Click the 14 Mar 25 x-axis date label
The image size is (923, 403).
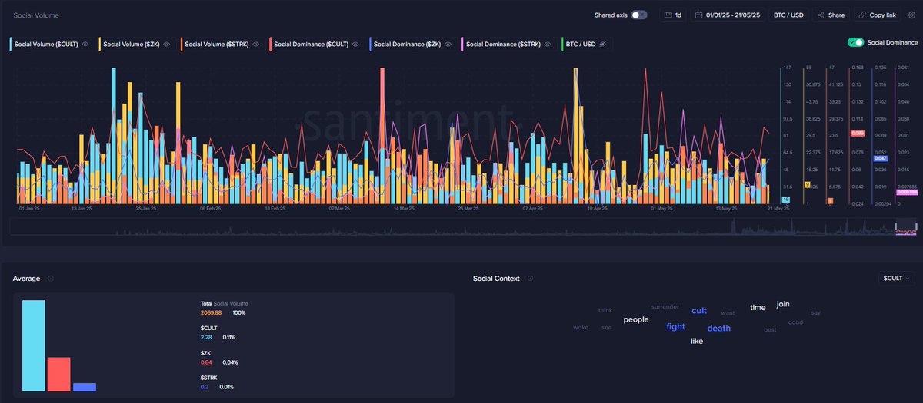coord(404,208)
